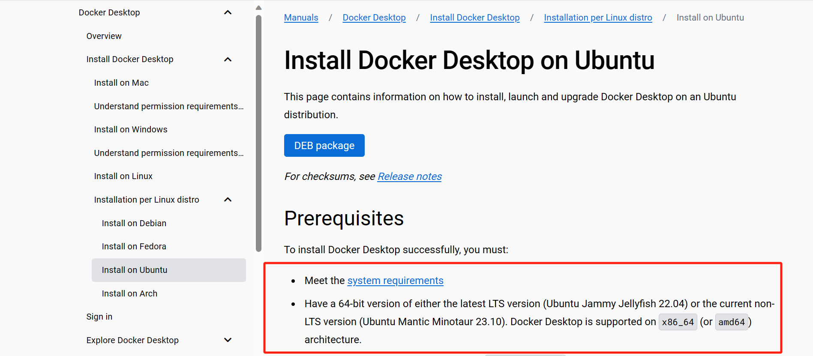Screen dimensions: 813x356
Task: Collapse the Install Docker Desktop section chevron
Action: pyautogui.click(x=228, y=60)
